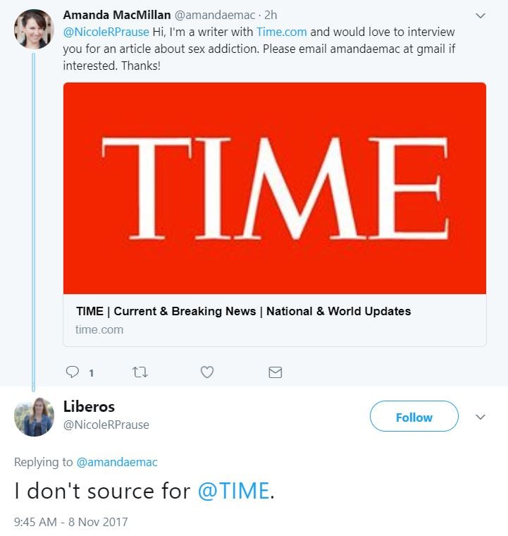Viewport: 508px width, 536px height.
Task: Click the reply speech bubble icon
Action: point(73,372)
